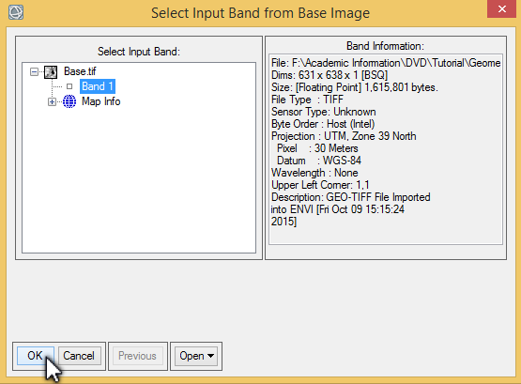Click the Cancel button
The height and width of the screenshot is (384, 521).
coord(79,356)
